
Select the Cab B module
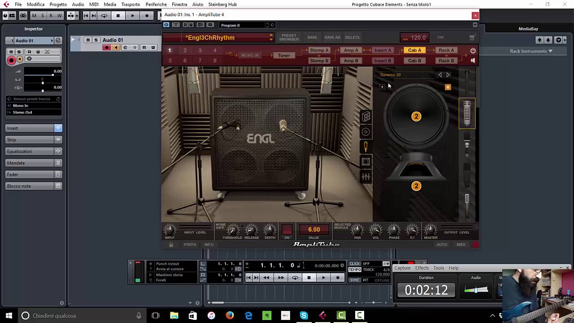[x=414, y=61]
